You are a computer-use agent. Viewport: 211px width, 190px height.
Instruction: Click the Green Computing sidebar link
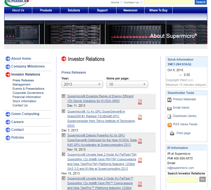25,114
